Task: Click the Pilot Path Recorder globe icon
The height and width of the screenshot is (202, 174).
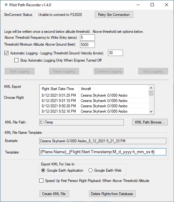Action: [x=6, y=5]
